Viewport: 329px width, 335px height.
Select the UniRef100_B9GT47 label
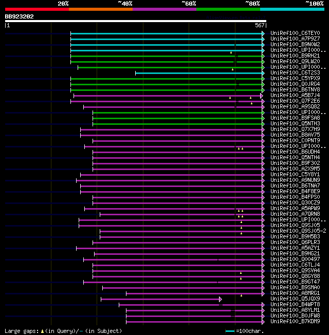(295, 282)
